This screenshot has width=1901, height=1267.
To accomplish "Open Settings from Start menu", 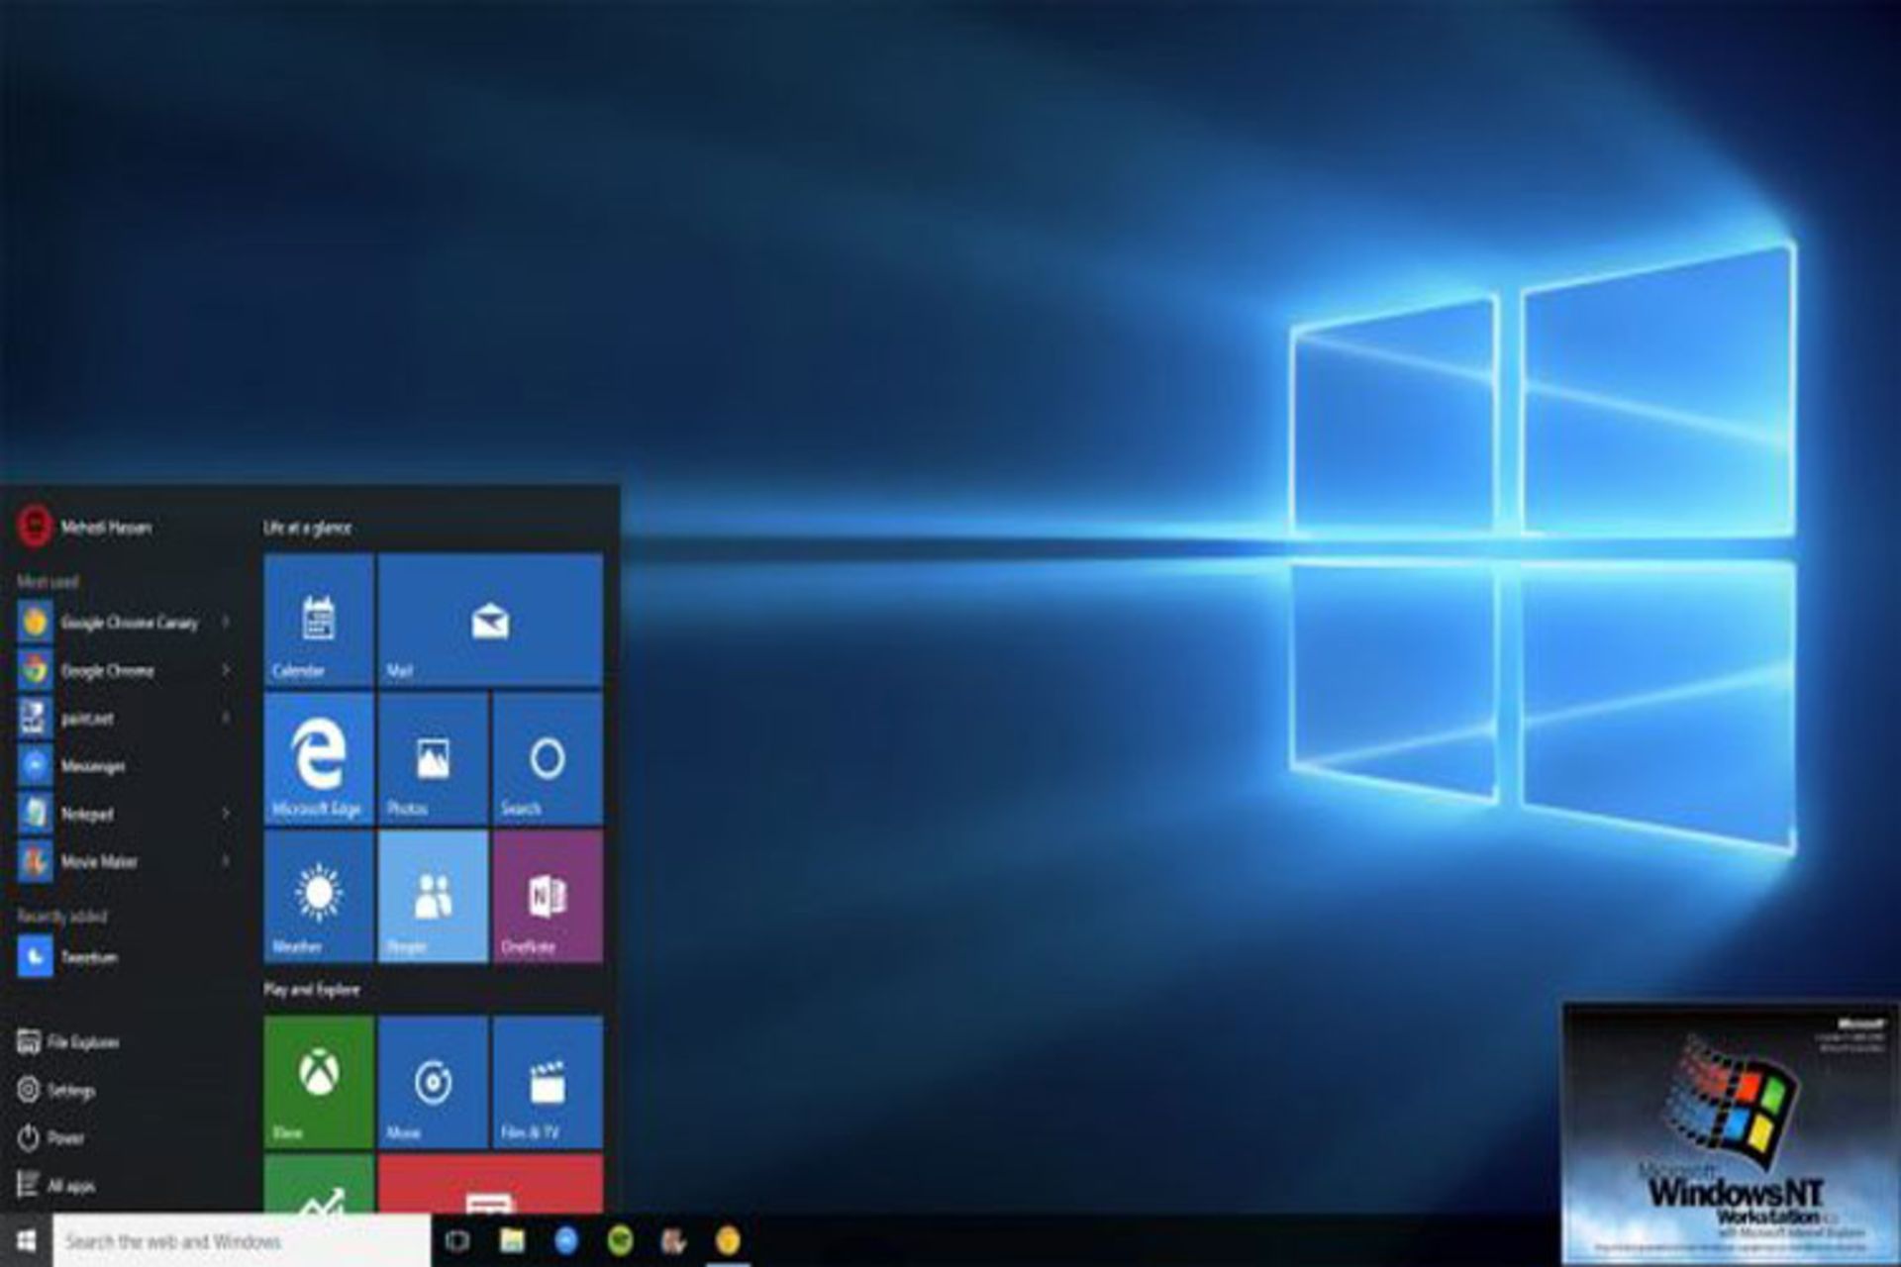I will click(57, 1090).
